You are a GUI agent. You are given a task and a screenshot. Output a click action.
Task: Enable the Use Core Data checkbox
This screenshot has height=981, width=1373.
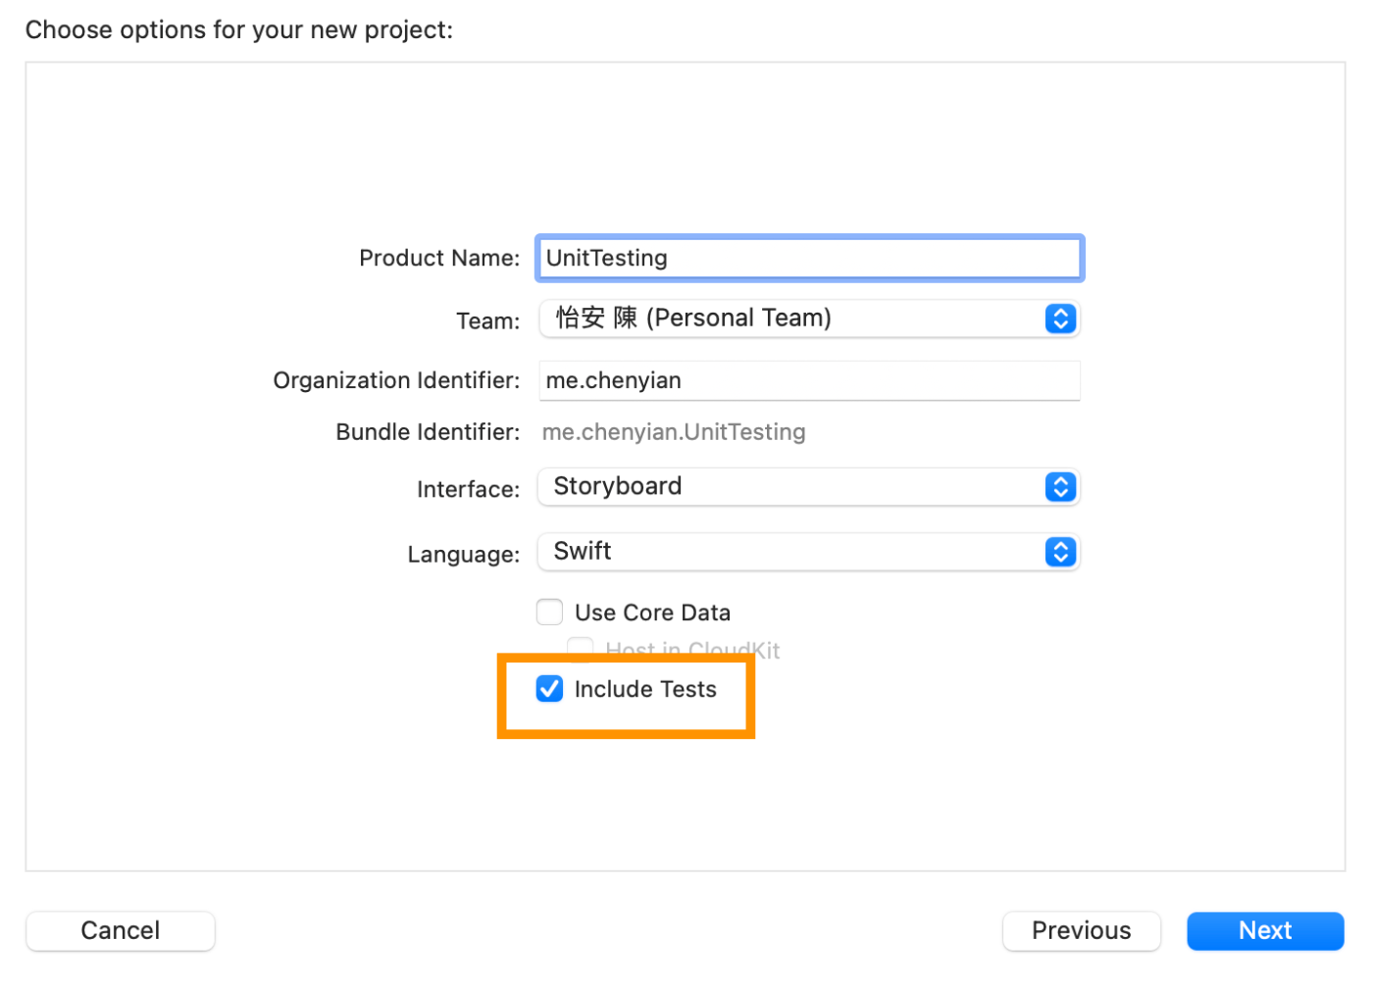click(x=550, y=613)
